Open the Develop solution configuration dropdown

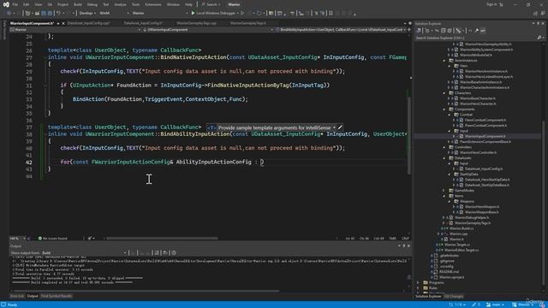point(87,14)
